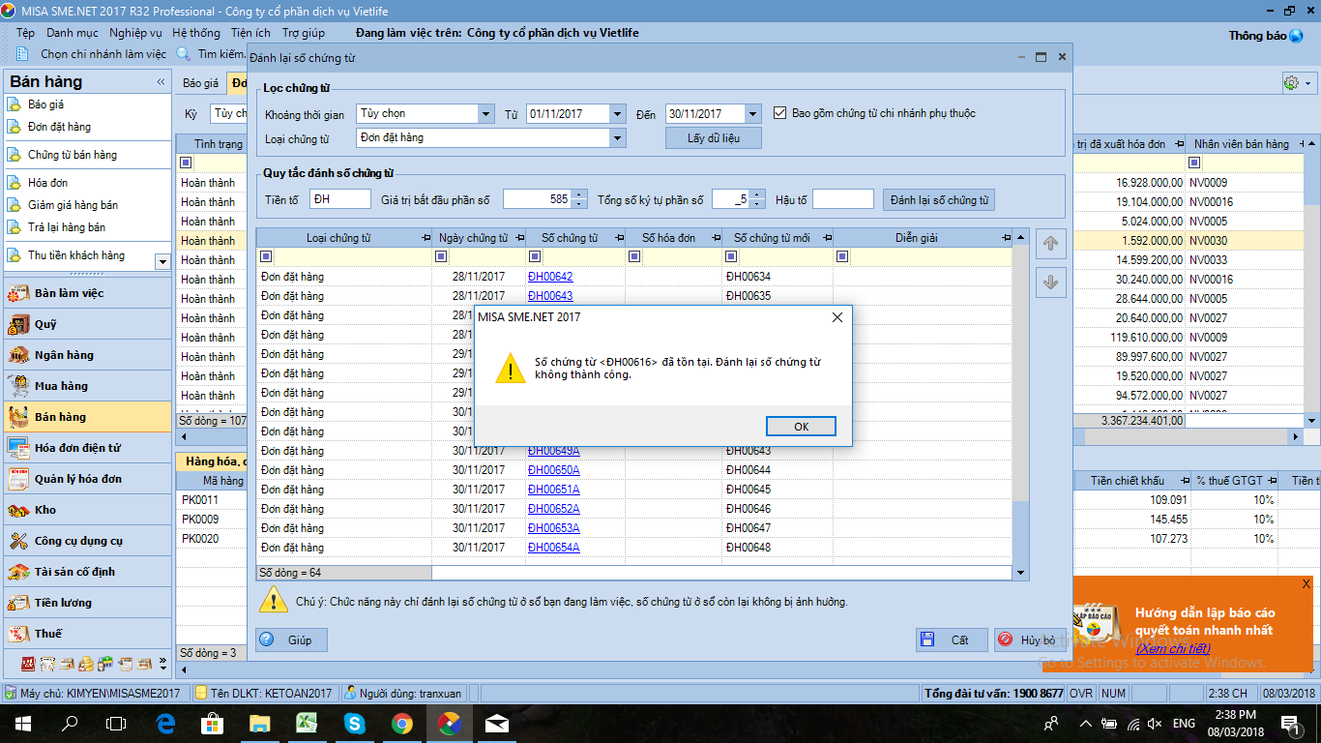Close the orange report guide banner
1321x743 pixels.
[1306, 583]
